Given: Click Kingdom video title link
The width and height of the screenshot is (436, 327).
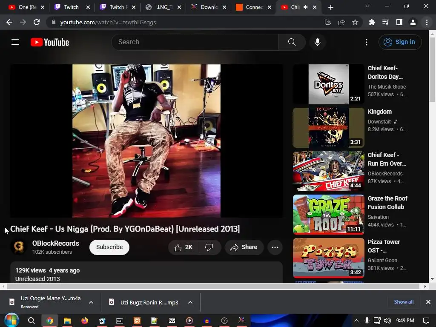Looking at the screenshot, I should [379, 112].
